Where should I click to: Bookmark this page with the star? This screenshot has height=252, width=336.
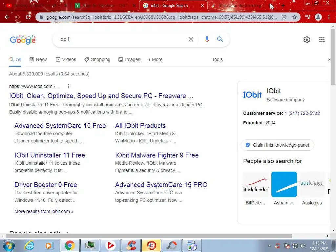click(x=295, y=17)
